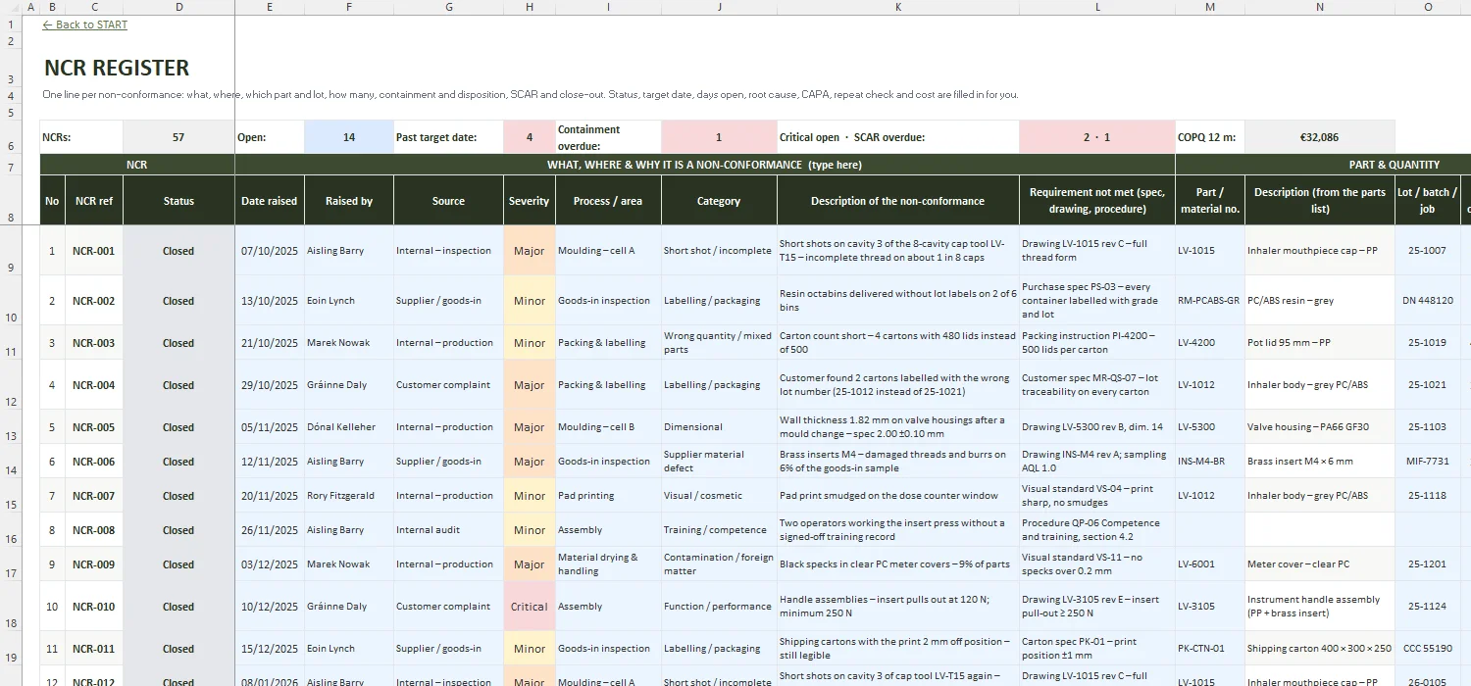Click part number PK-CTN-01
The height and width of the screenshot is (686, 1471).
[x=1210, y=649]
